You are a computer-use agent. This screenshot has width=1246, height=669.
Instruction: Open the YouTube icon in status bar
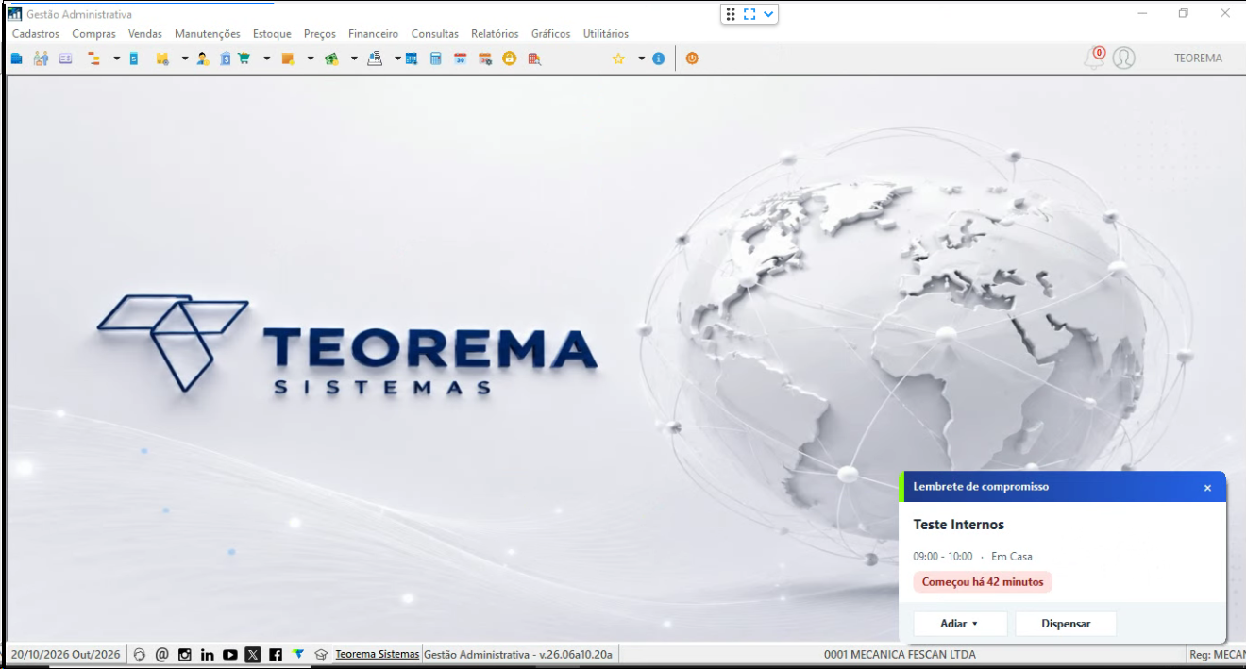[230, 655]
